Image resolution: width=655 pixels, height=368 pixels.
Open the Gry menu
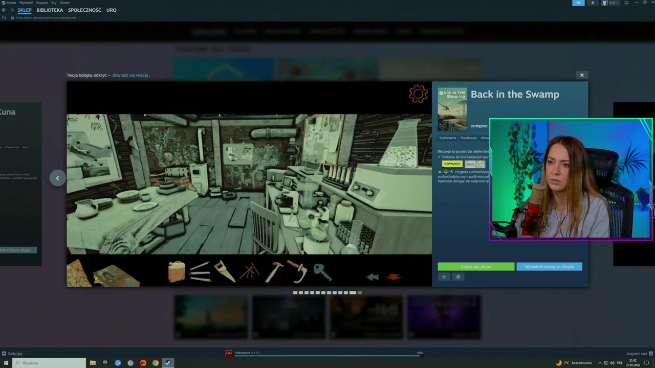tap(54, 3)
